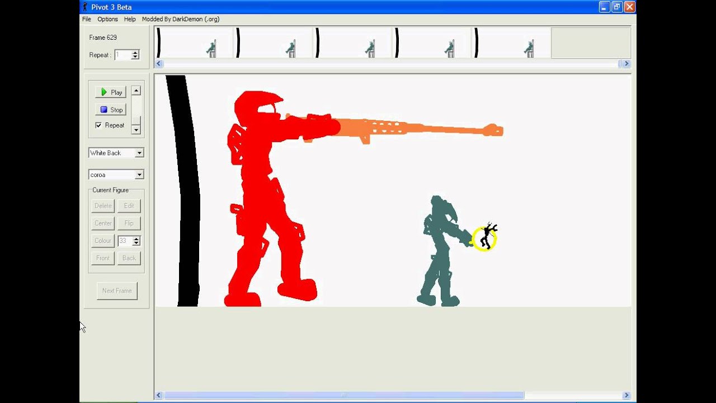Decrease frame Repeat count with down arrow
716x403 pixels.
point(135,57)
